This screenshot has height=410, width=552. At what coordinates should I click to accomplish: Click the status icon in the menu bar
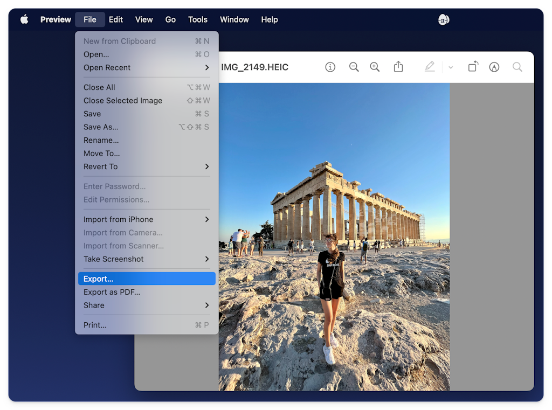pos(443,19)
